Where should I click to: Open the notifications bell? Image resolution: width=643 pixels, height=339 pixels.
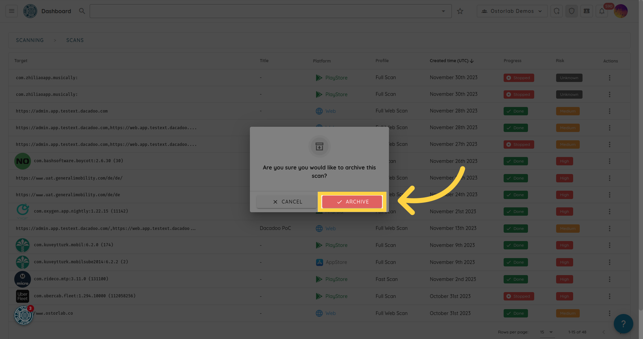coord(602,11)
